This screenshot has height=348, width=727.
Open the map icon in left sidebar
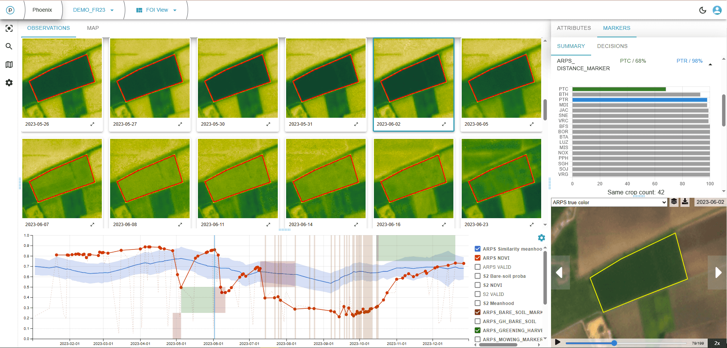click(9, 65)
